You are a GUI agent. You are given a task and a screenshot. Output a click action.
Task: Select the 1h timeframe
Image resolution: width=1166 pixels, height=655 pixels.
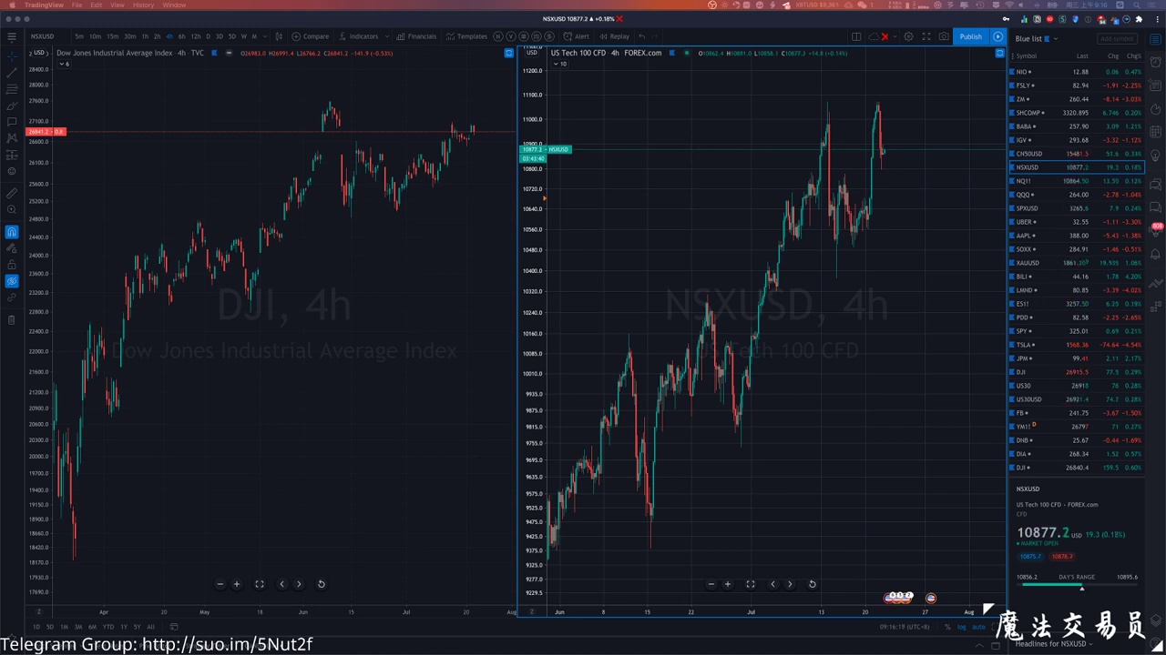[x=144, y=36]
